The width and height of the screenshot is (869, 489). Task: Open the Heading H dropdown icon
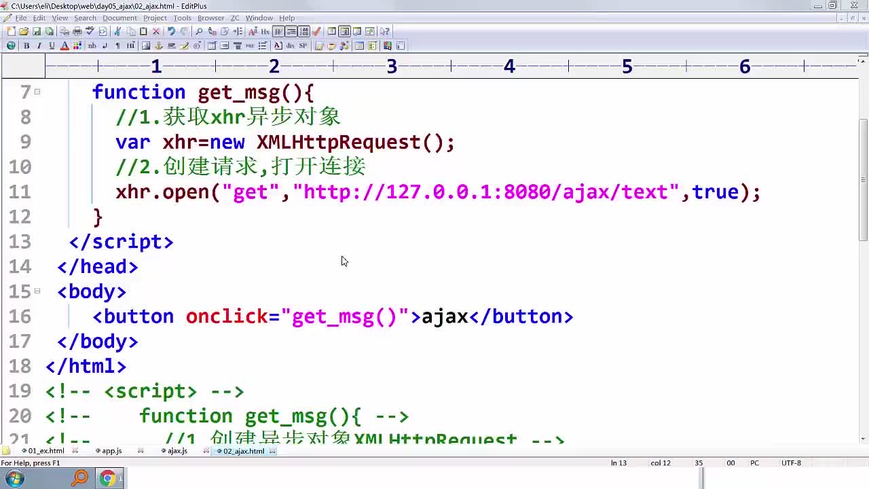[x=130, y=46]
